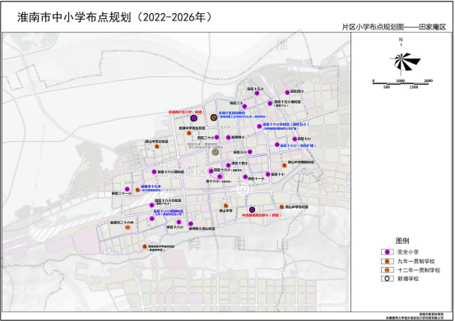Select the orange marker above 舜山中学 label
Image resolution: width=455 pixels, height=321 pixels.
click(225, 206)
